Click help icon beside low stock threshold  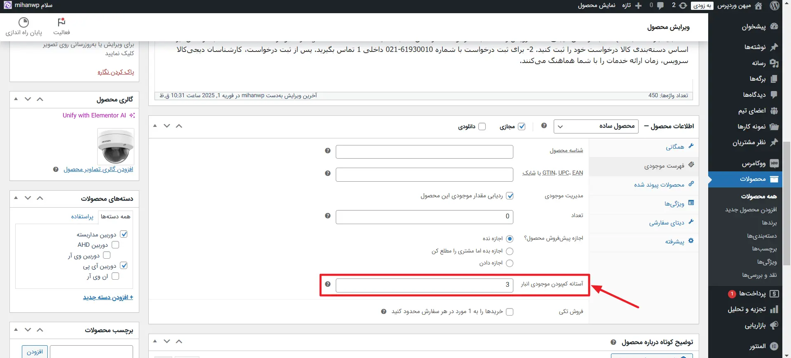pos(328,284)
